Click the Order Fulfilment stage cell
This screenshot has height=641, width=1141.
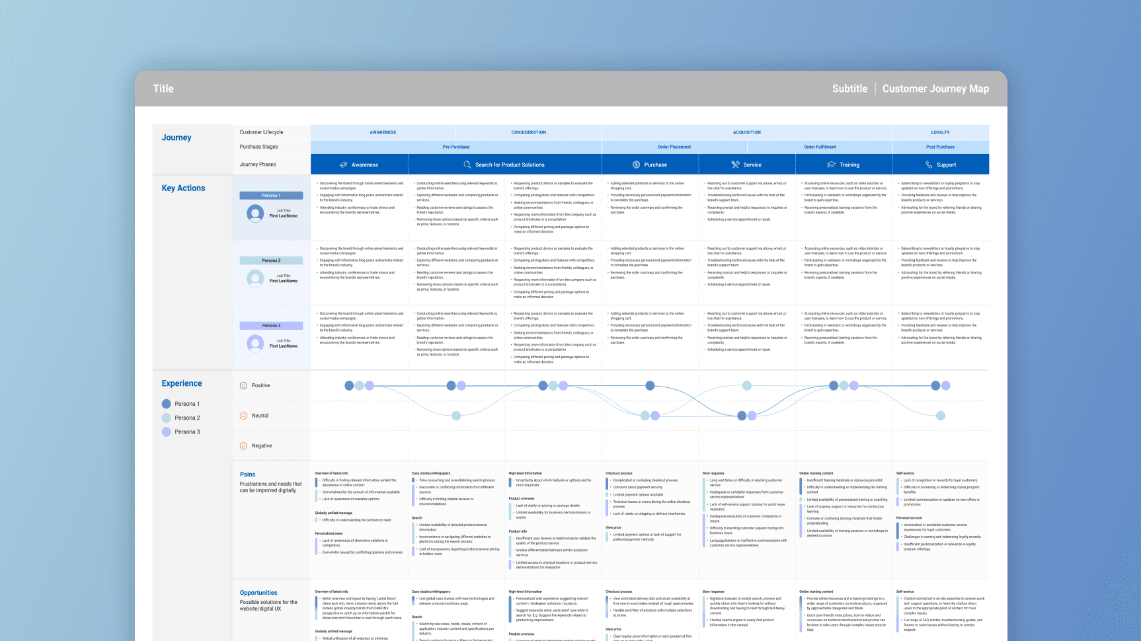tap(820, 147)
